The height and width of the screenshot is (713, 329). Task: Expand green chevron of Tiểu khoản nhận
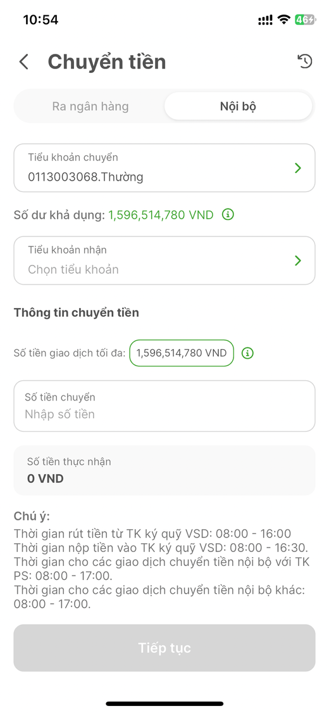coord(298,260)
